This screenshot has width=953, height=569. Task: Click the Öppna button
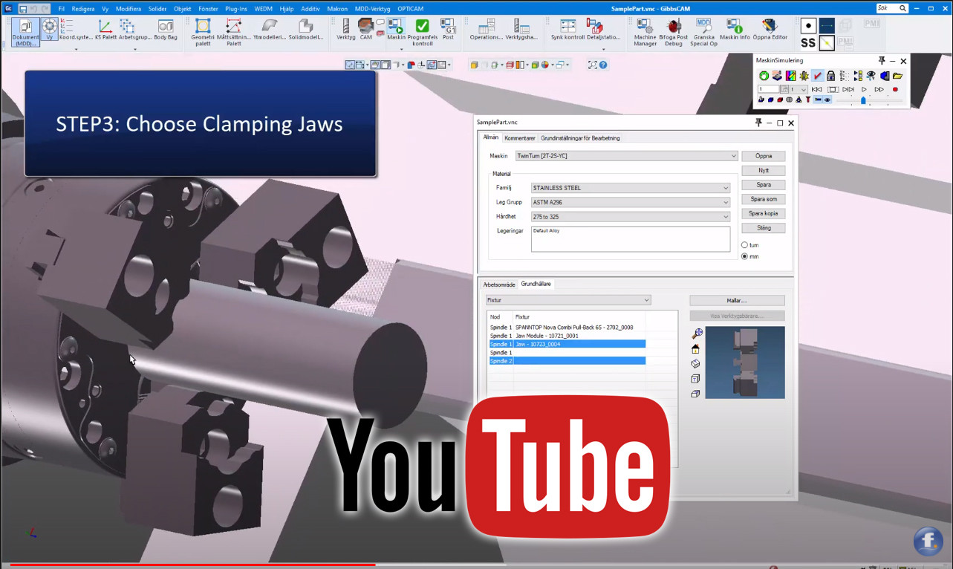pos(764,156)
